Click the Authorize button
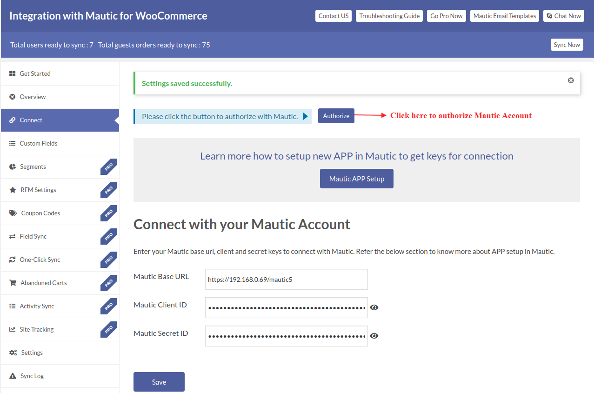Viewport: 594px width, 393px height. point(336,116)
